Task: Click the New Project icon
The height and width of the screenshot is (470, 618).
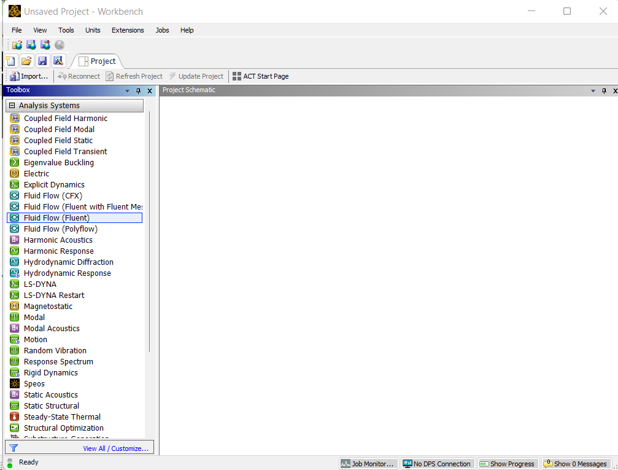Action: pos(10,61)
